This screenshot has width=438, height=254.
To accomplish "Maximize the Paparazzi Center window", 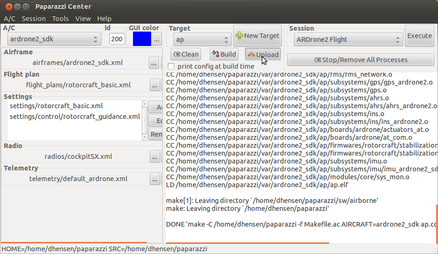I will pyautogui.click(x=26, y=7).
